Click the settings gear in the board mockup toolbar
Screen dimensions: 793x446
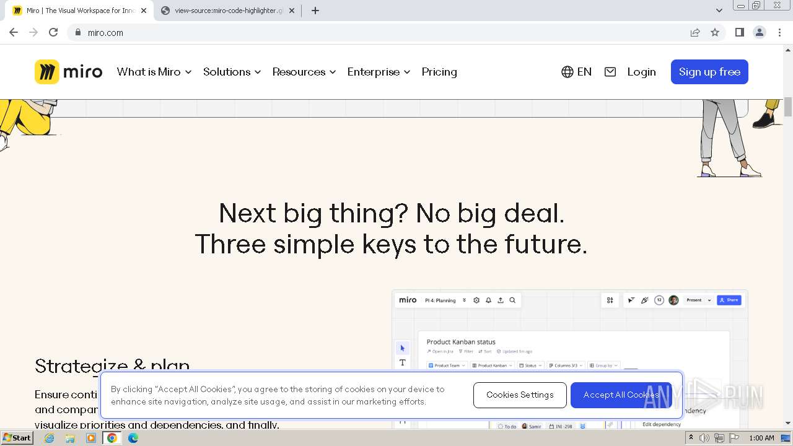(x=476, y=300)
